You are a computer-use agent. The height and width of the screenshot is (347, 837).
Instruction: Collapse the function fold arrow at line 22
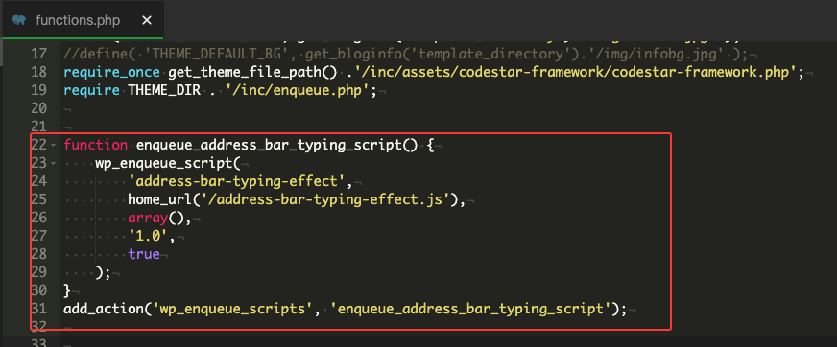52,146
